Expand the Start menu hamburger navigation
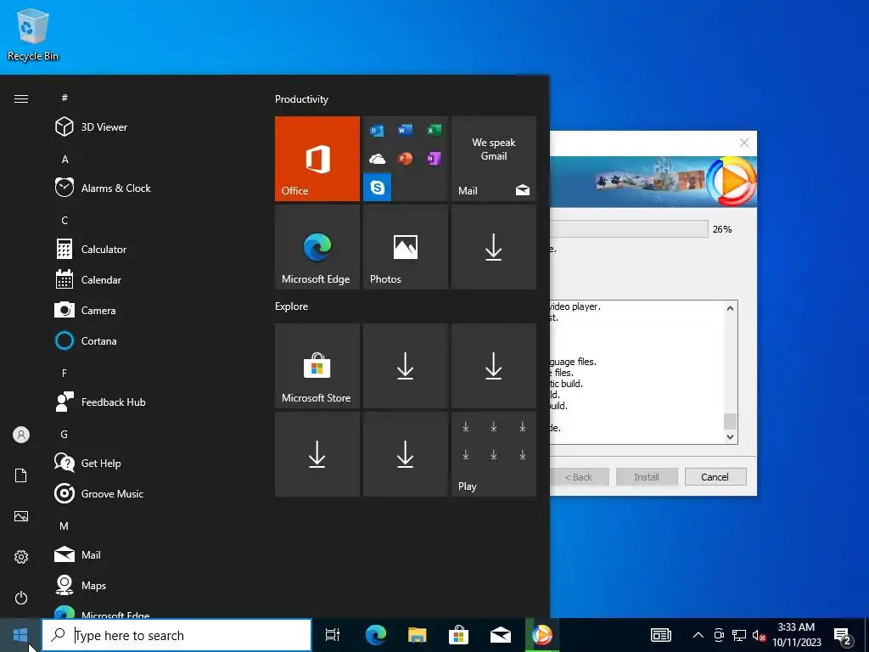 21,98
